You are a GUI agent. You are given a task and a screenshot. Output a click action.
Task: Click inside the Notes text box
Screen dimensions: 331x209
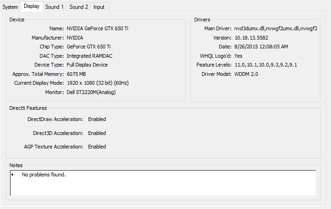coord(163,186)
